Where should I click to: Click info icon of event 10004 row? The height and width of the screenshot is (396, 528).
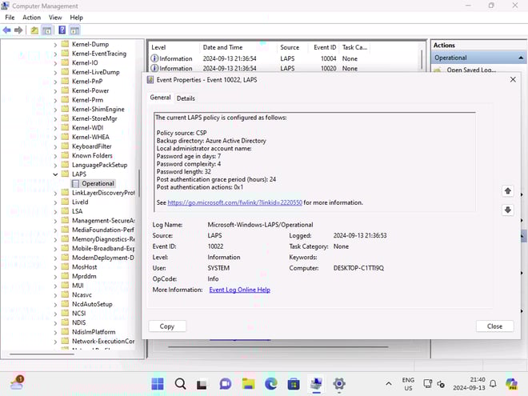tap(154, 58)
